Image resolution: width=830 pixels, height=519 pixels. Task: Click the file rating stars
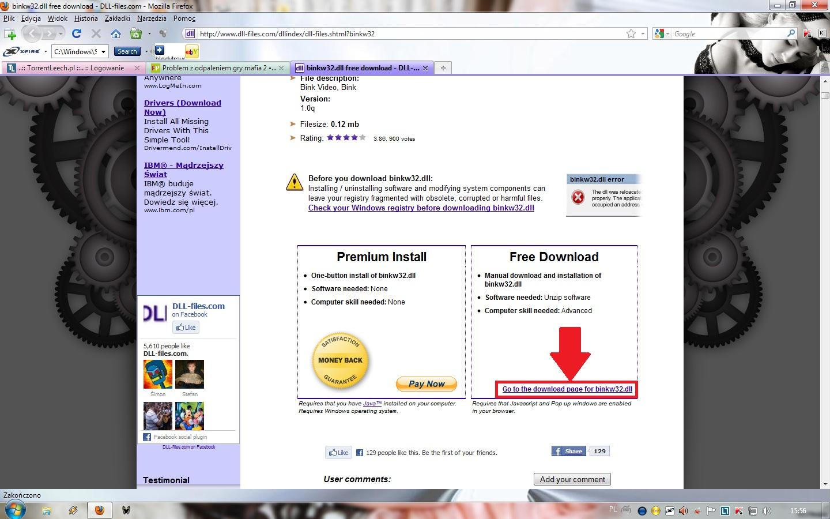346,138
